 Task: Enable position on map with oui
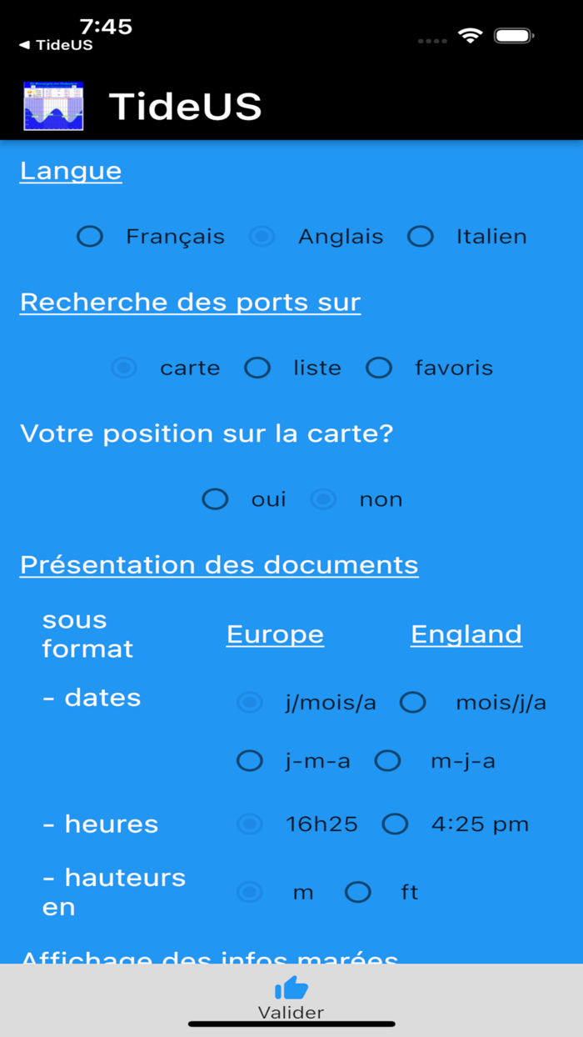pos(216,499)
